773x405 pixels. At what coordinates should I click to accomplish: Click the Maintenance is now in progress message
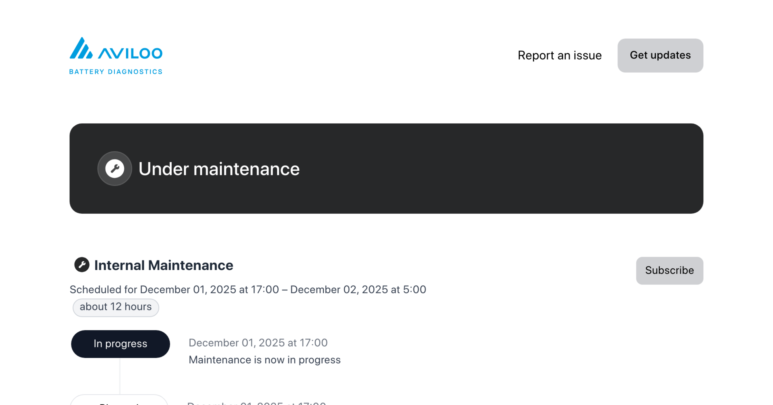pos(264,360)
